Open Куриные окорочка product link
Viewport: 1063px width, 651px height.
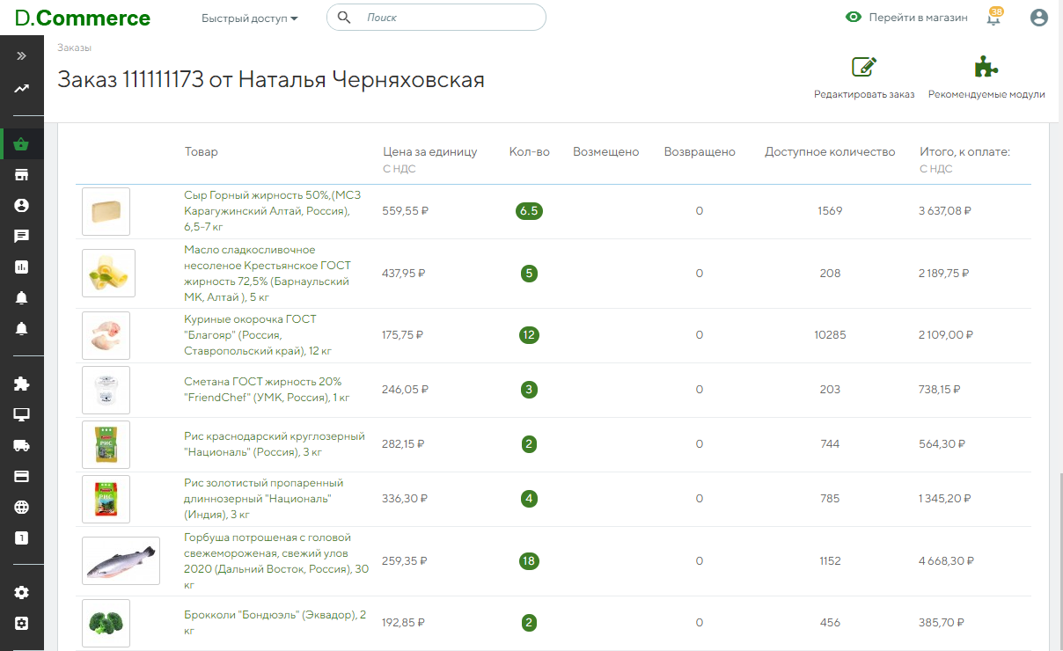(x=258, y=335)
